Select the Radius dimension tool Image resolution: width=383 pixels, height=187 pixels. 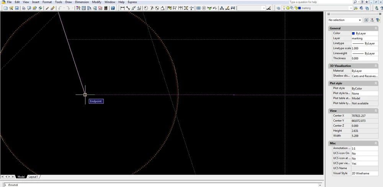point(146,8)
